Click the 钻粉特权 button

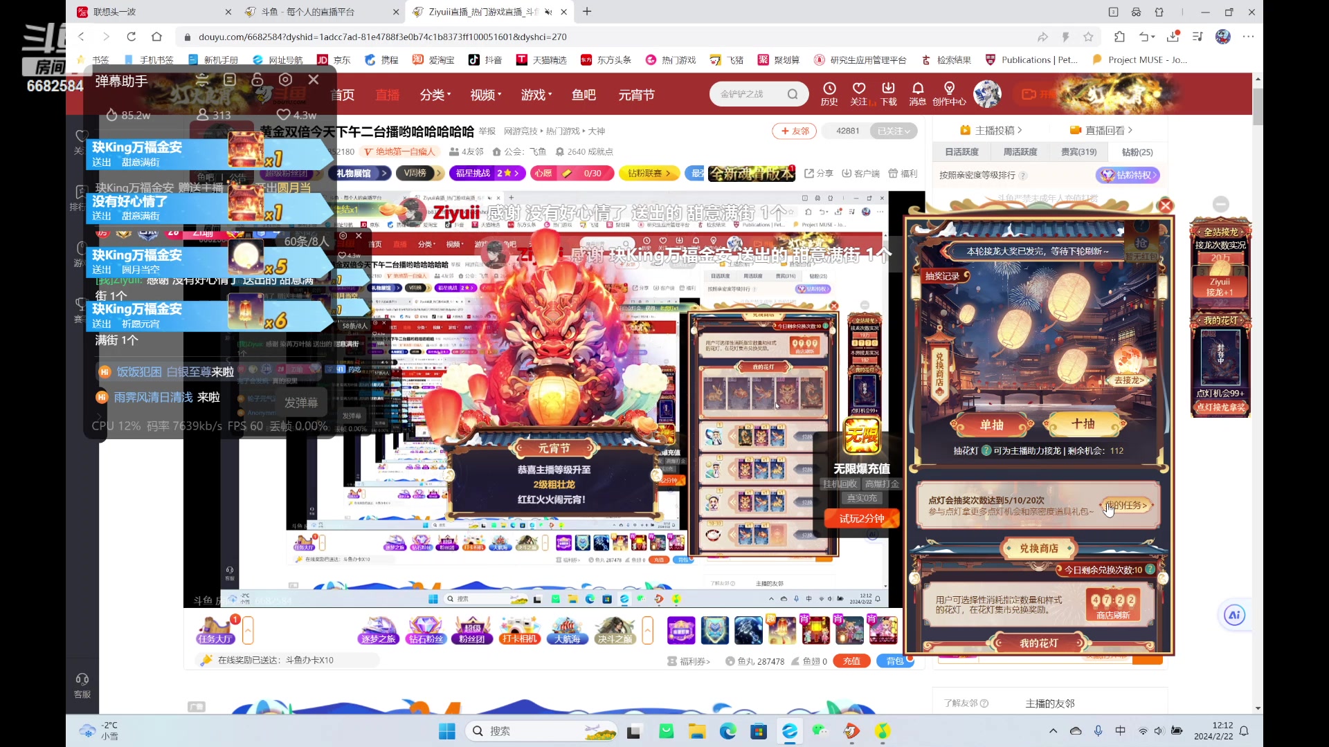(1128, 175)
